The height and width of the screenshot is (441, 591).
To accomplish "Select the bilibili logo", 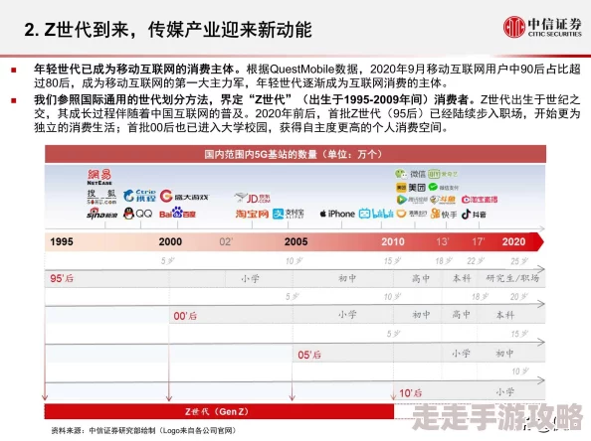I will click(376, 214).
